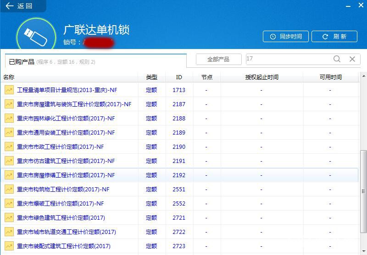Screen dimensions: 367x255
Task: Click icon beside 重庆市装配式建筑工程计价定额
Action: (9, 246)
